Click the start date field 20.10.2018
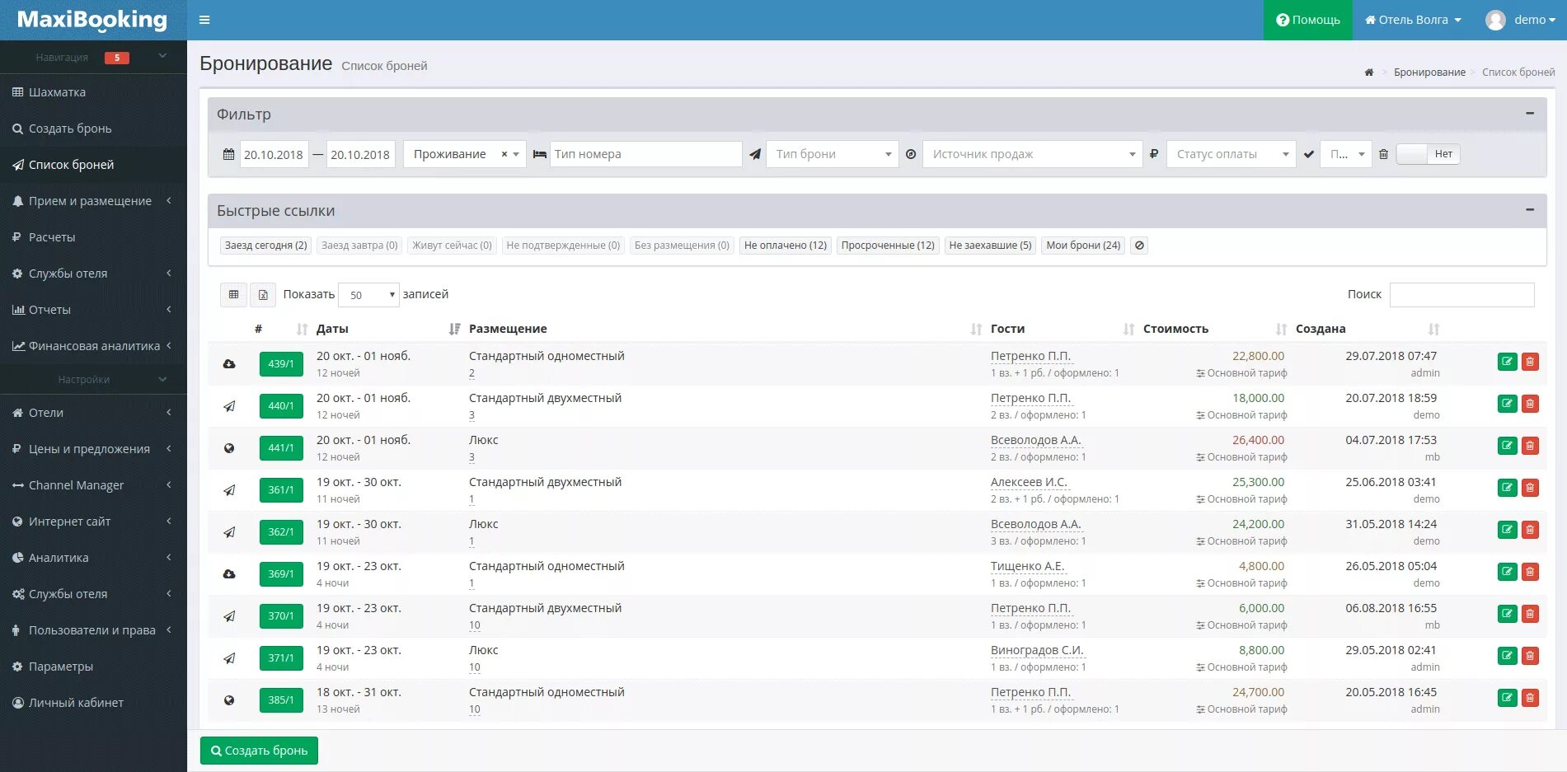Screen dimensions: 1567x772 coord(274,154)
